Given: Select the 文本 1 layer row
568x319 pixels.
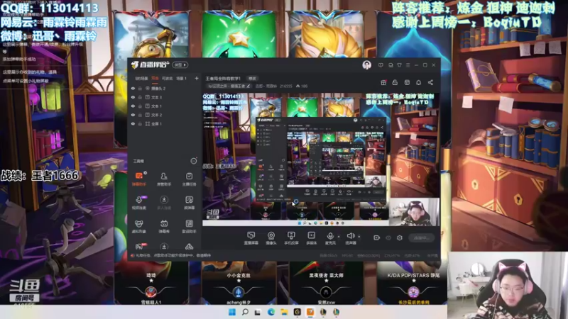Looking at the screenshot, I should (164, 106).
